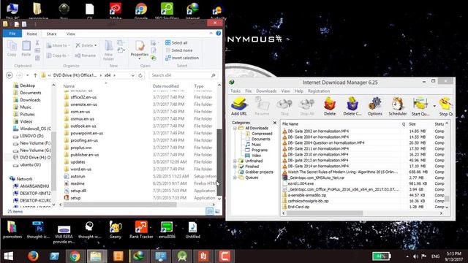Click Select all in Explorer ribbon

(x=176, y=42)
